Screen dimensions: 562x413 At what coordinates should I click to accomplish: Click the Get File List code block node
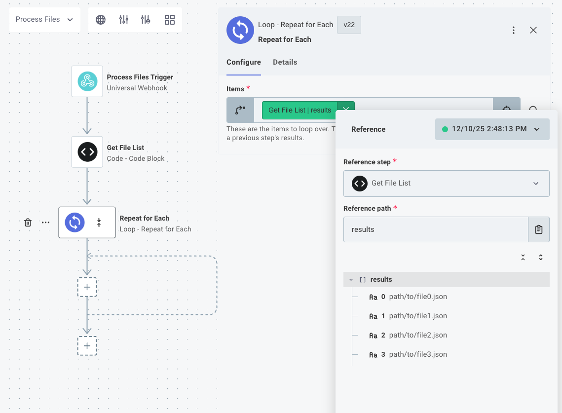click(x=87, y=152)
